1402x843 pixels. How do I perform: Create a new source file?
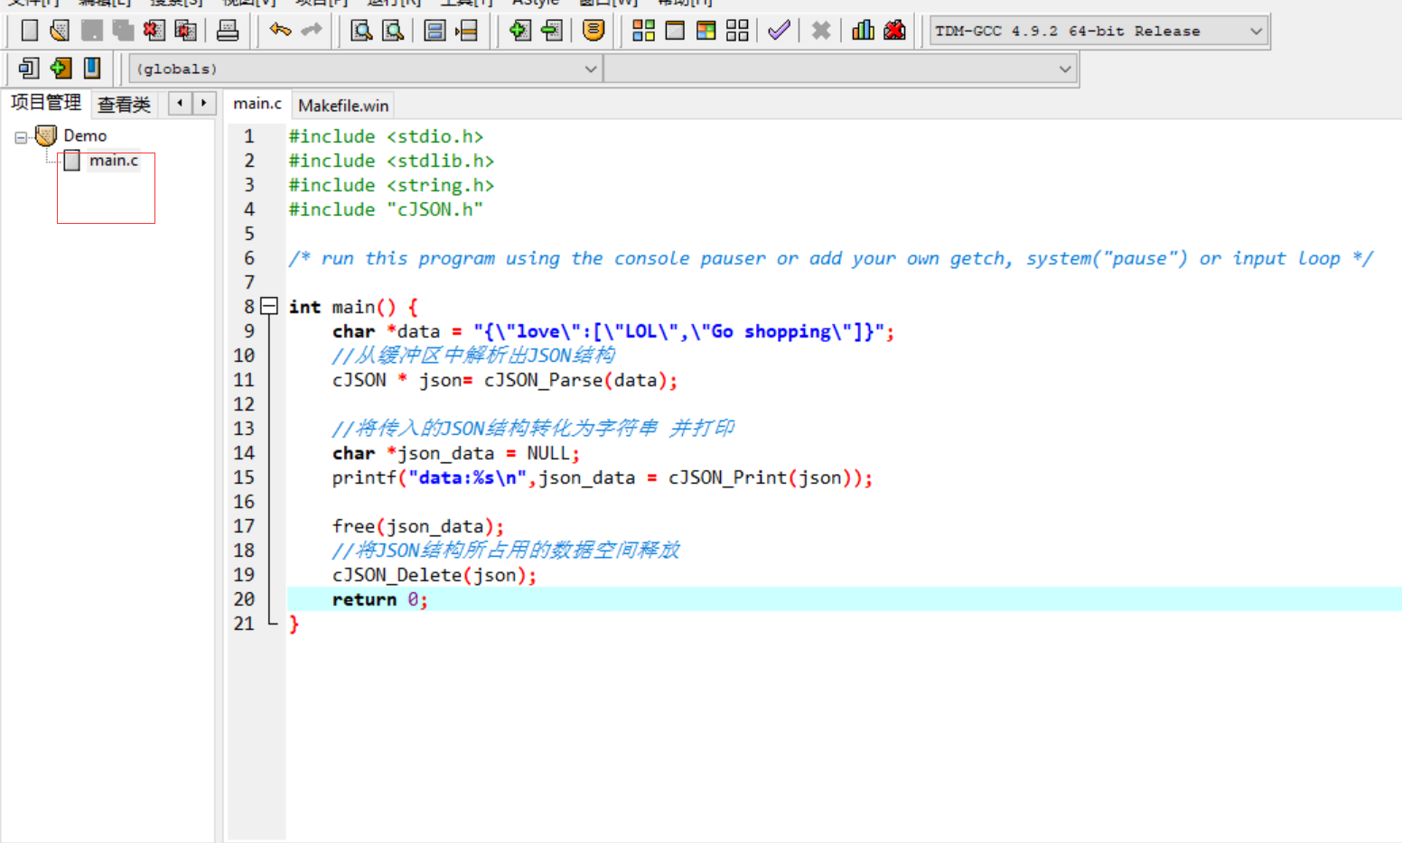[29, 30]
